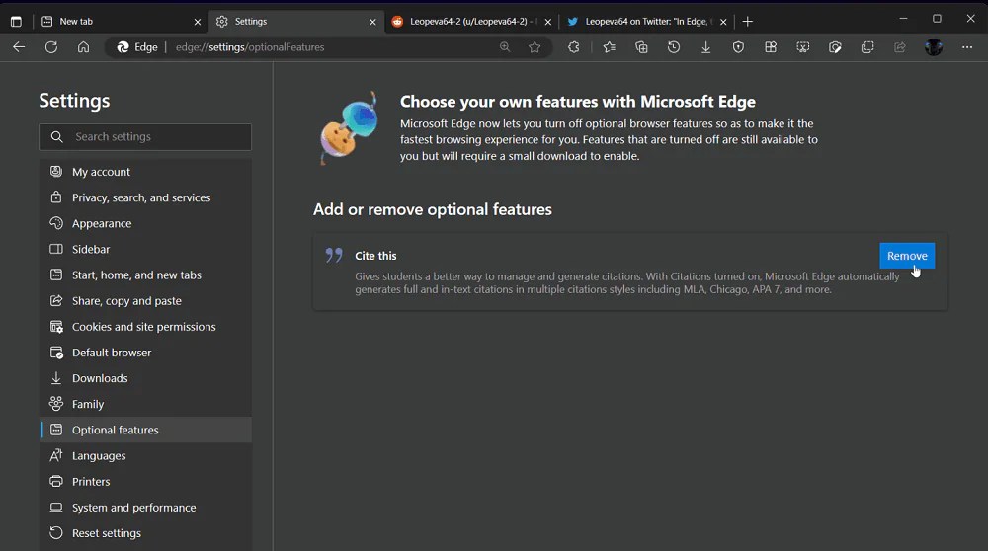The width and height of the screenshot is (988, 551).
Task: Open My account settings
Action: pyautogui.click(x=145, y=171)
